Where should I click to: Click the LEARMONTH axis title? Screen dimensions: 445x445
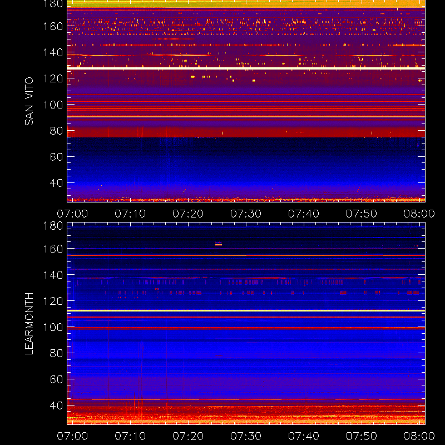tap(29, 324)
